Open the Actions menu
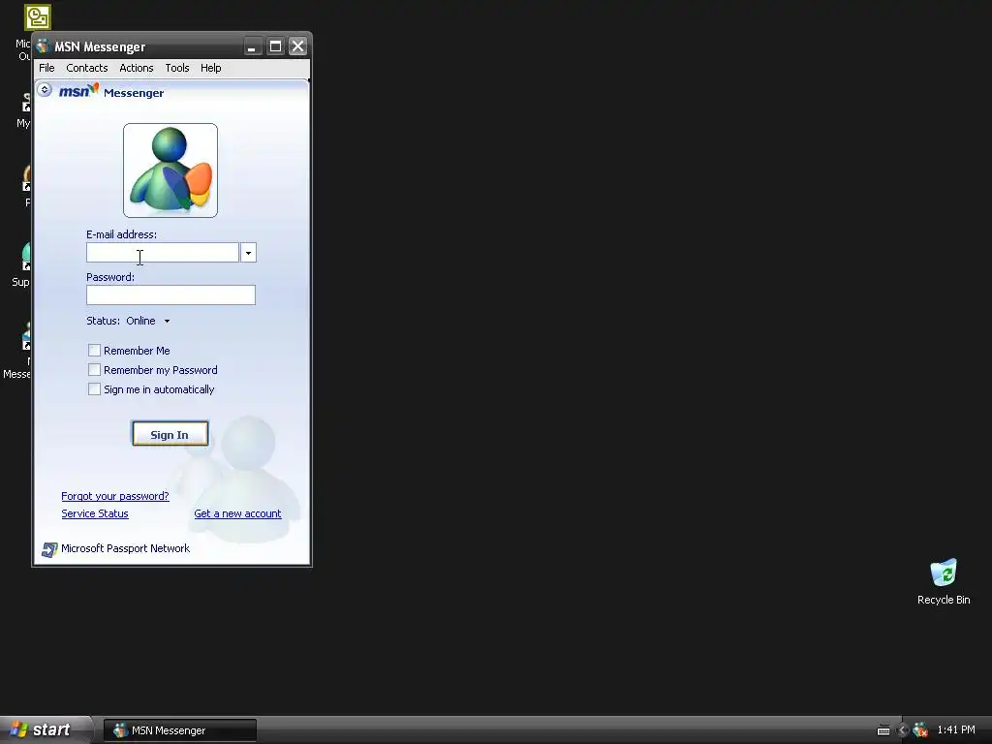 point(136,68)
